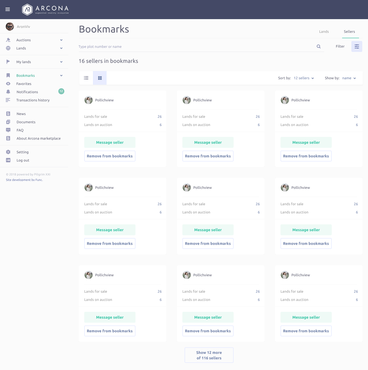This screenshot has height=370, width=368.
Task: Click the Arcona logo
Action: point(45,10)
